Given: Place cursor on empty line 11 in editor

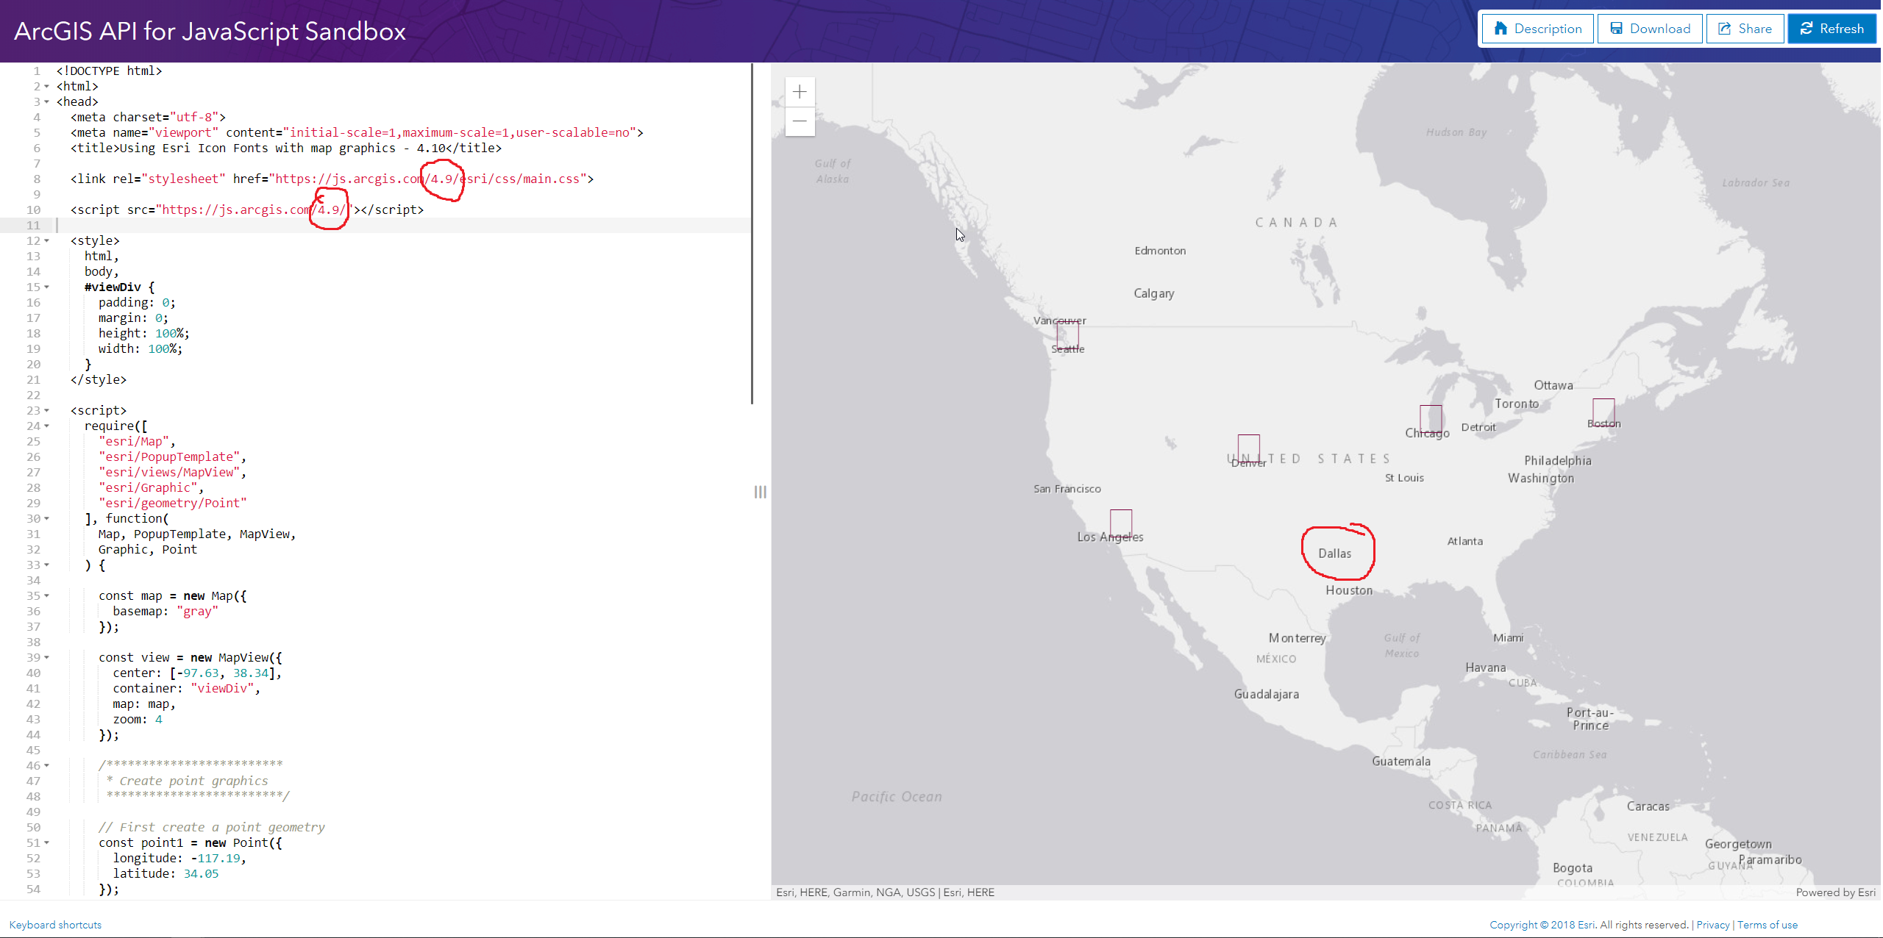Looking at the screenshot, I should coord(403,226).
